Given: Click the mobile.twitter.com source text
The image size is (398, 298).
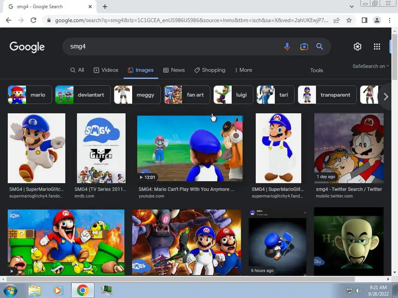Looking at the screenshot, I should 334,196.
